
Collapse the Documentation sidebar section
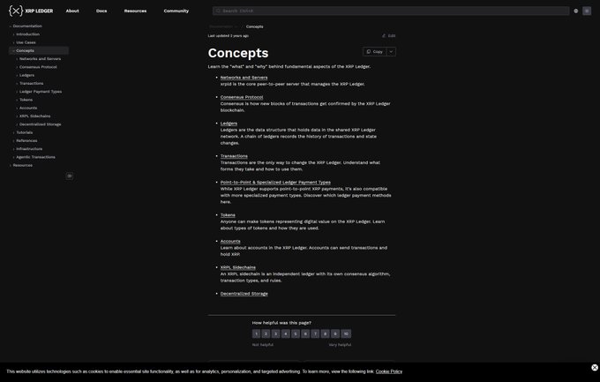[x=26, y=26]
